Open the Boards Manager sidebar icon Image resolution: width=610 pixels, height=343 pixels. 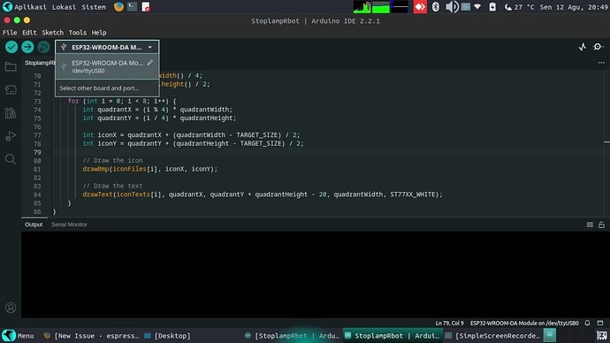(11, 90)
